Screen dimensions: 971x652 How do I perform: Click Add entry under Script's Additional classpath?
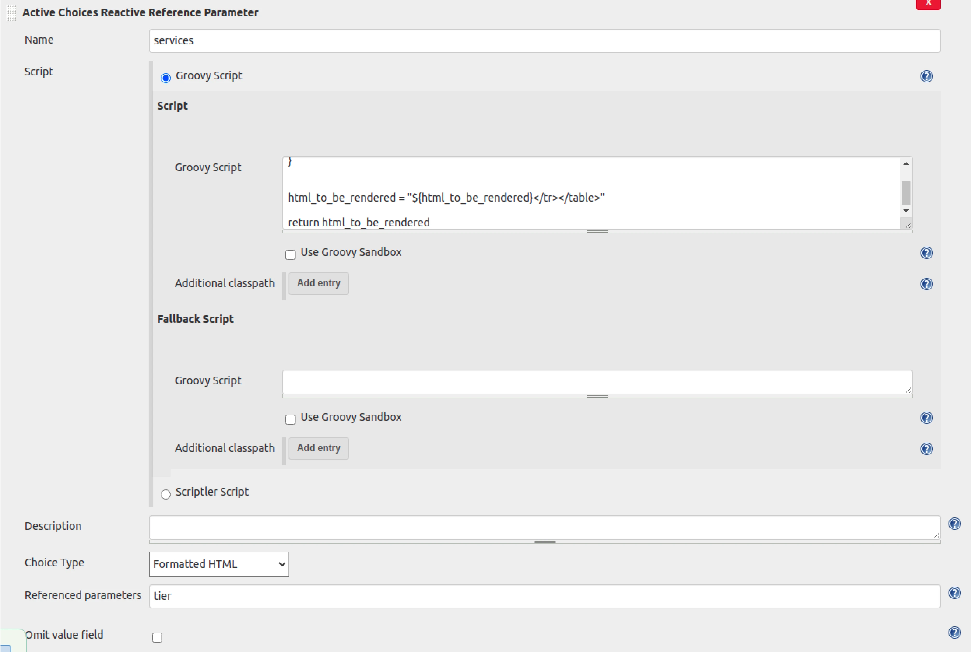pos(318,283)
